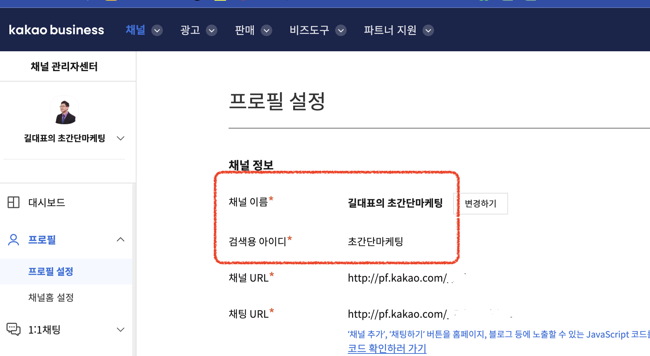Go to 채널 관리자센터 heading
This screenshot has width=650, height=356.
point(64,66)
